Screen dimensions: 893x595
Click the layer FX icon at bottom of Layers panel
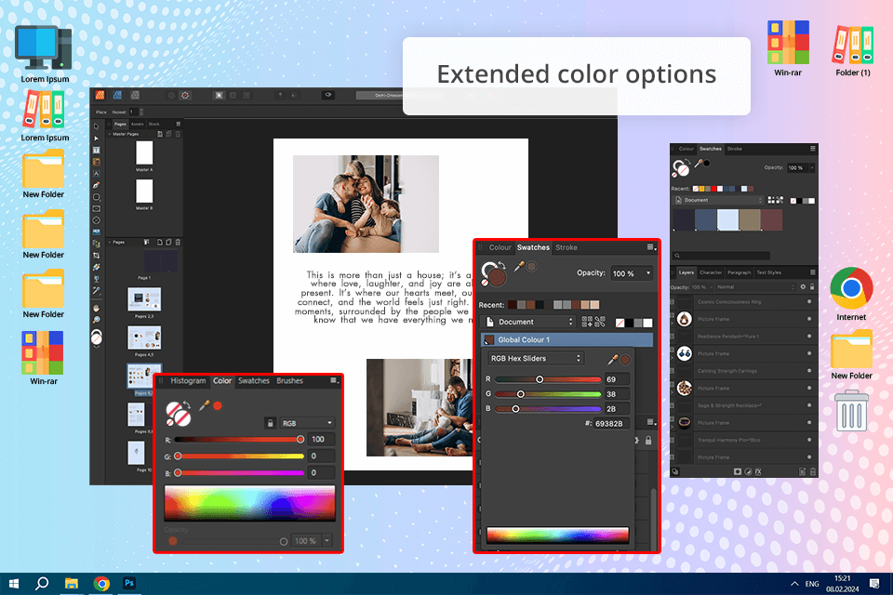point(758,471)
